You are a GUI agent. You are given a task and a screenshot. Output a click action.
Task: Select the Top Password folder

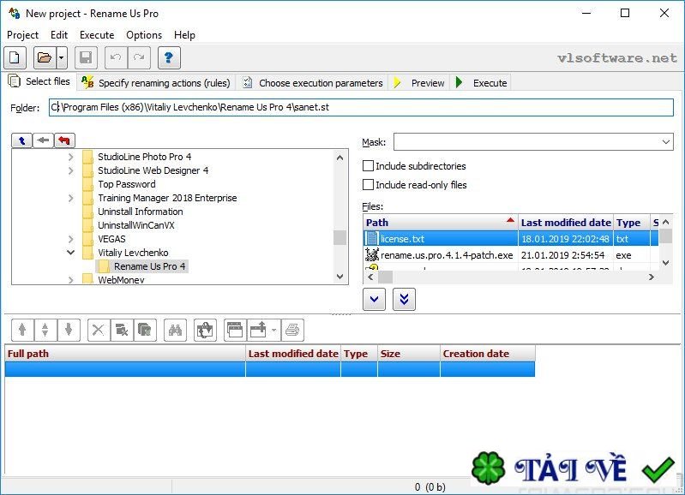tap(127, 184)
